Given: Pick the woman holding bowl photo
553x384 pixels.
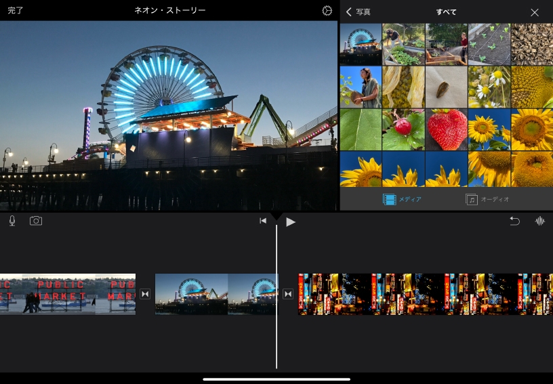Looking at the screenshot, I should pyautogui.click(x=361, y=87).
